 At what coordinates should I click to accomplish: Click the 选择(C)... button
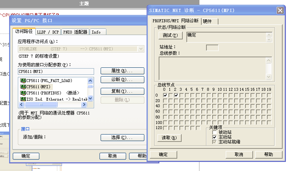click(x=123, y=137)
